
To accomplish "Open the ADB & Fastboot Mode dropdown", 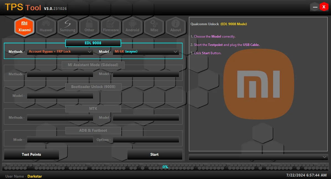I will point(60,139).
